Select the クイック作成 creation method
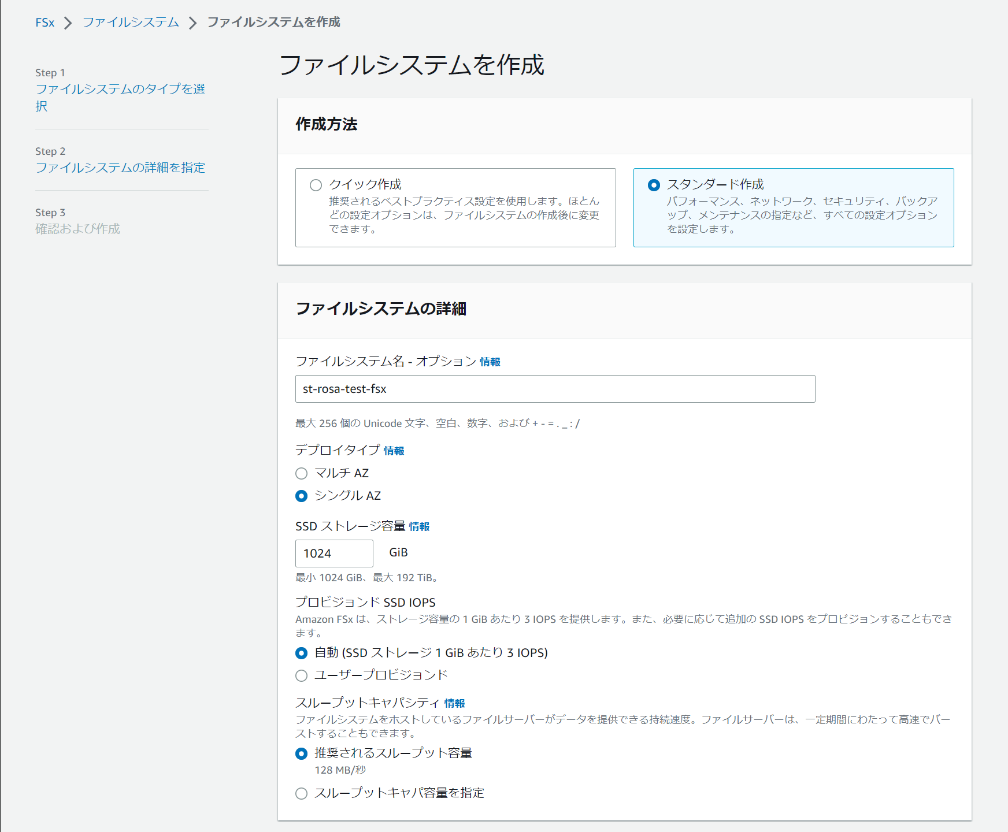The image size is (1008, 832). point(316,185)
